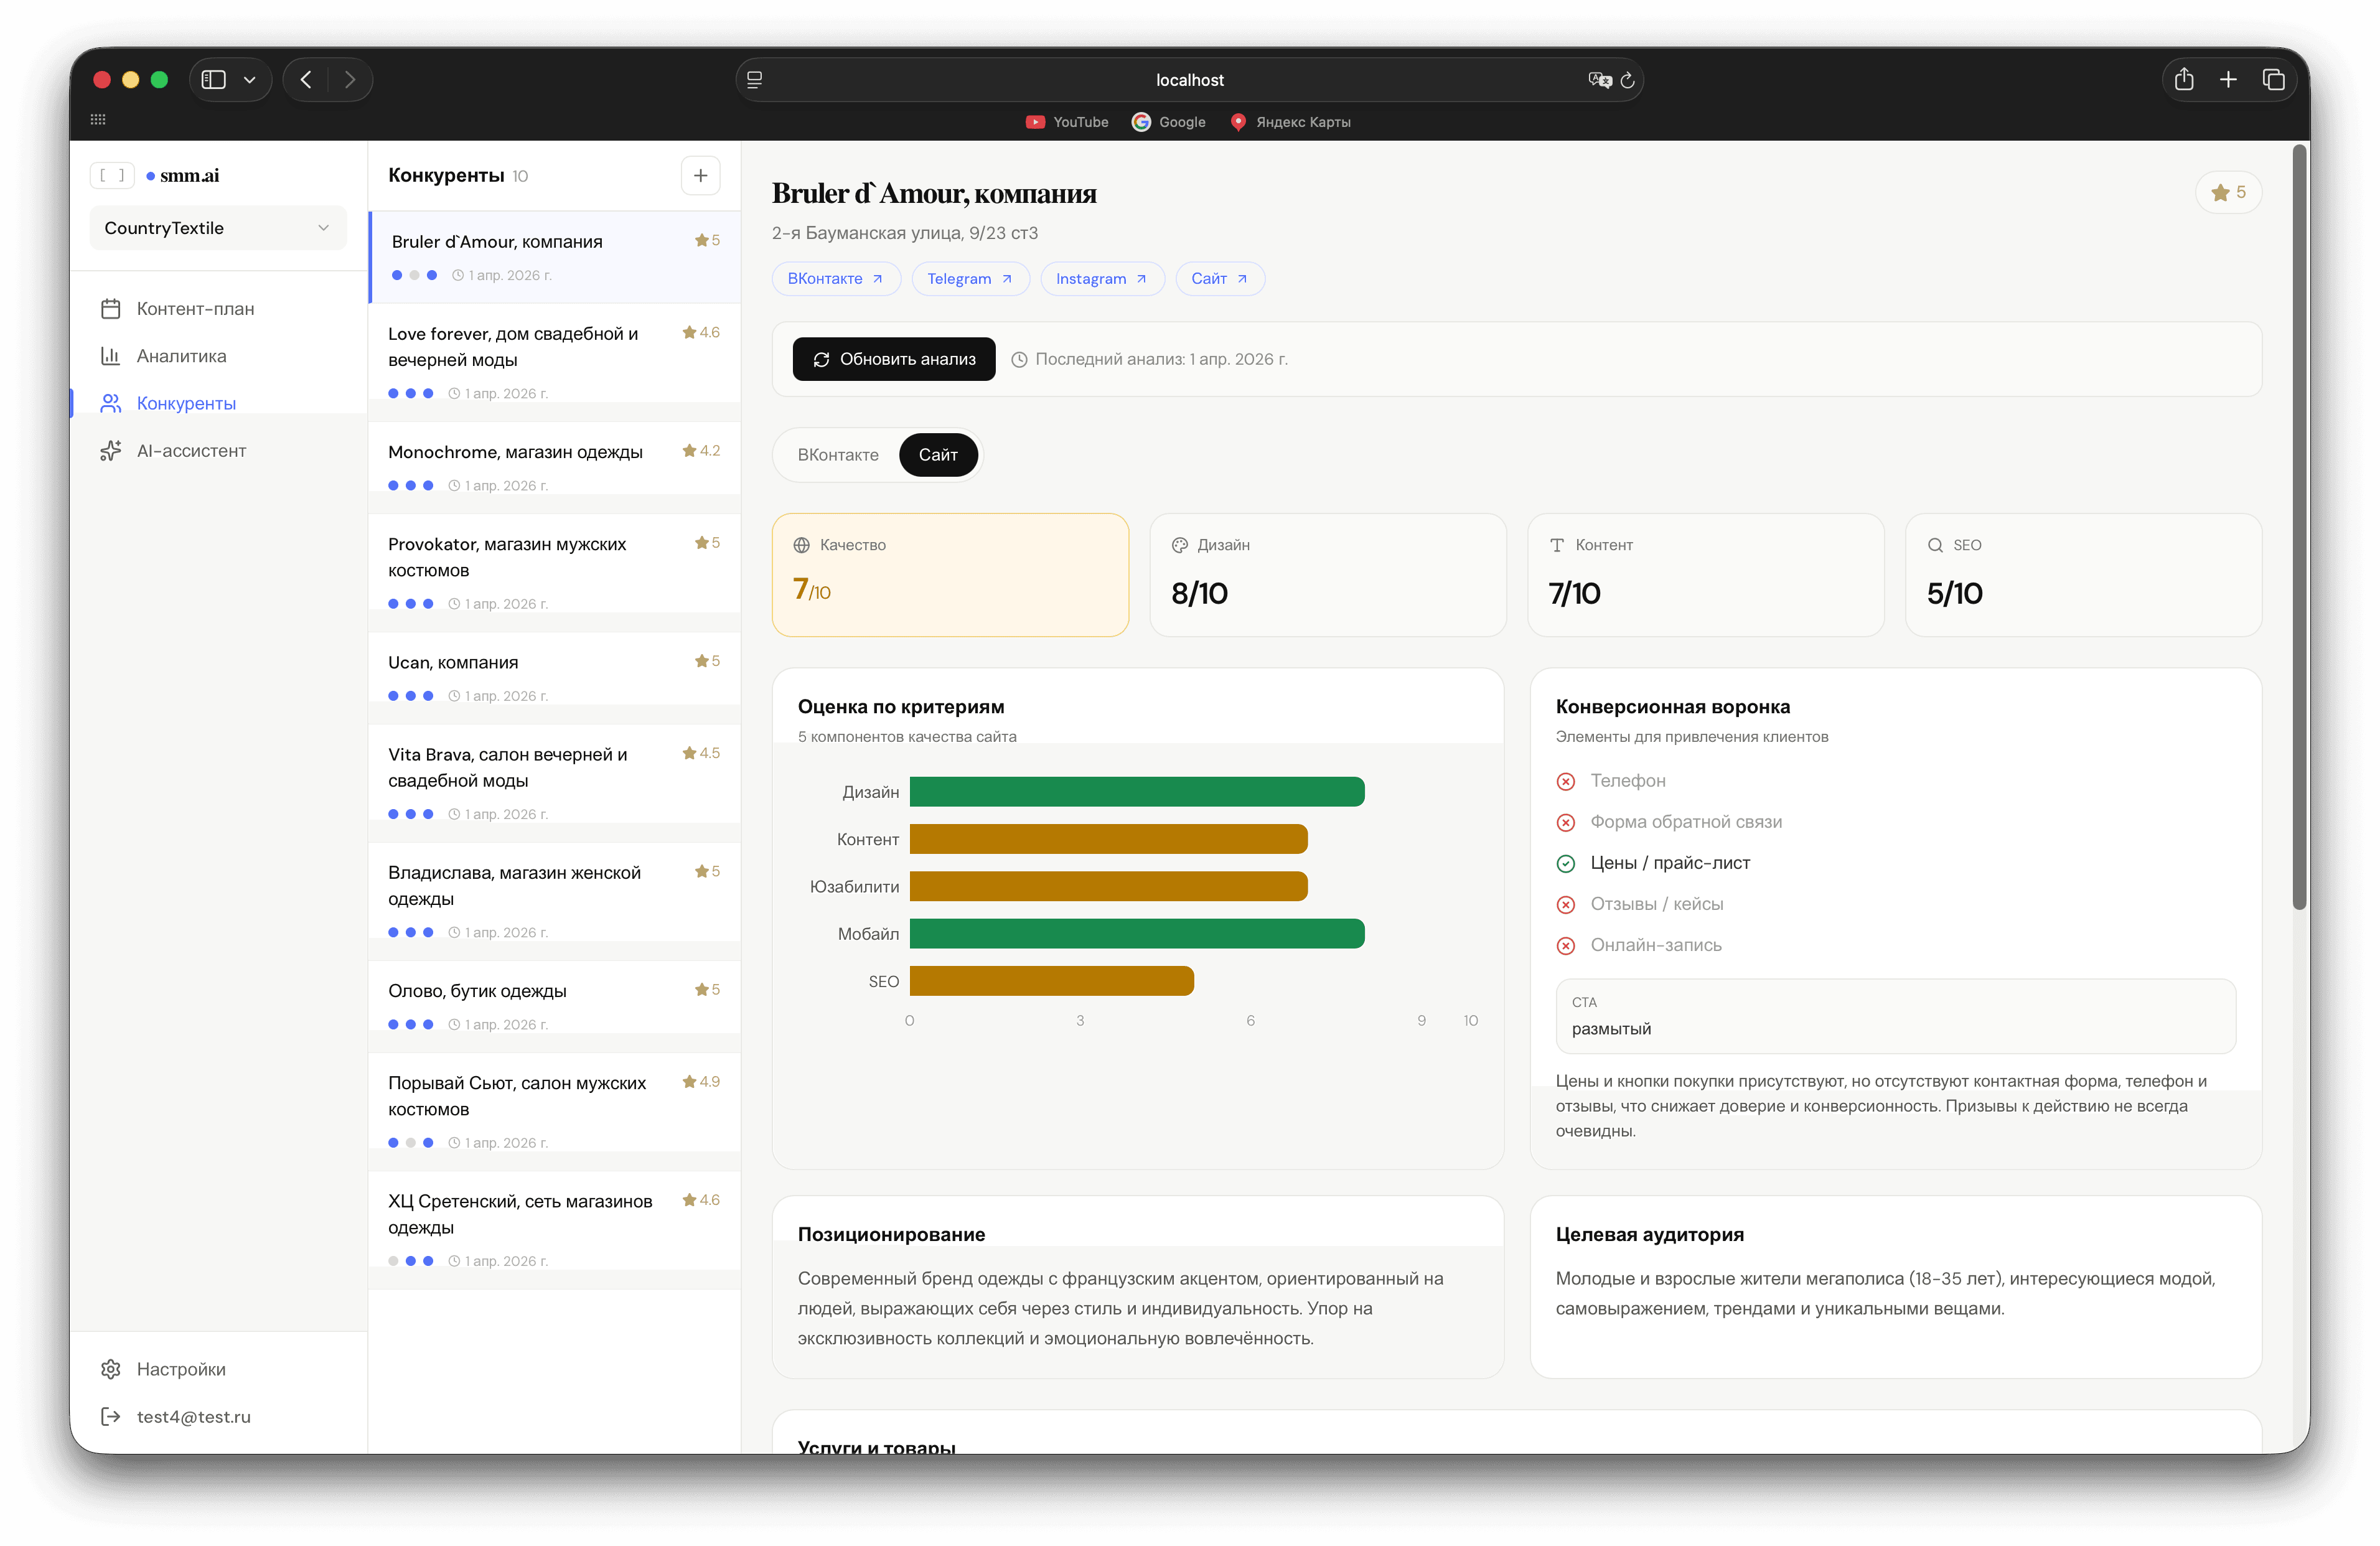Select Monochrome, магазин одежды in the list
The image size is (2380, 1546).
click(555, 467)
